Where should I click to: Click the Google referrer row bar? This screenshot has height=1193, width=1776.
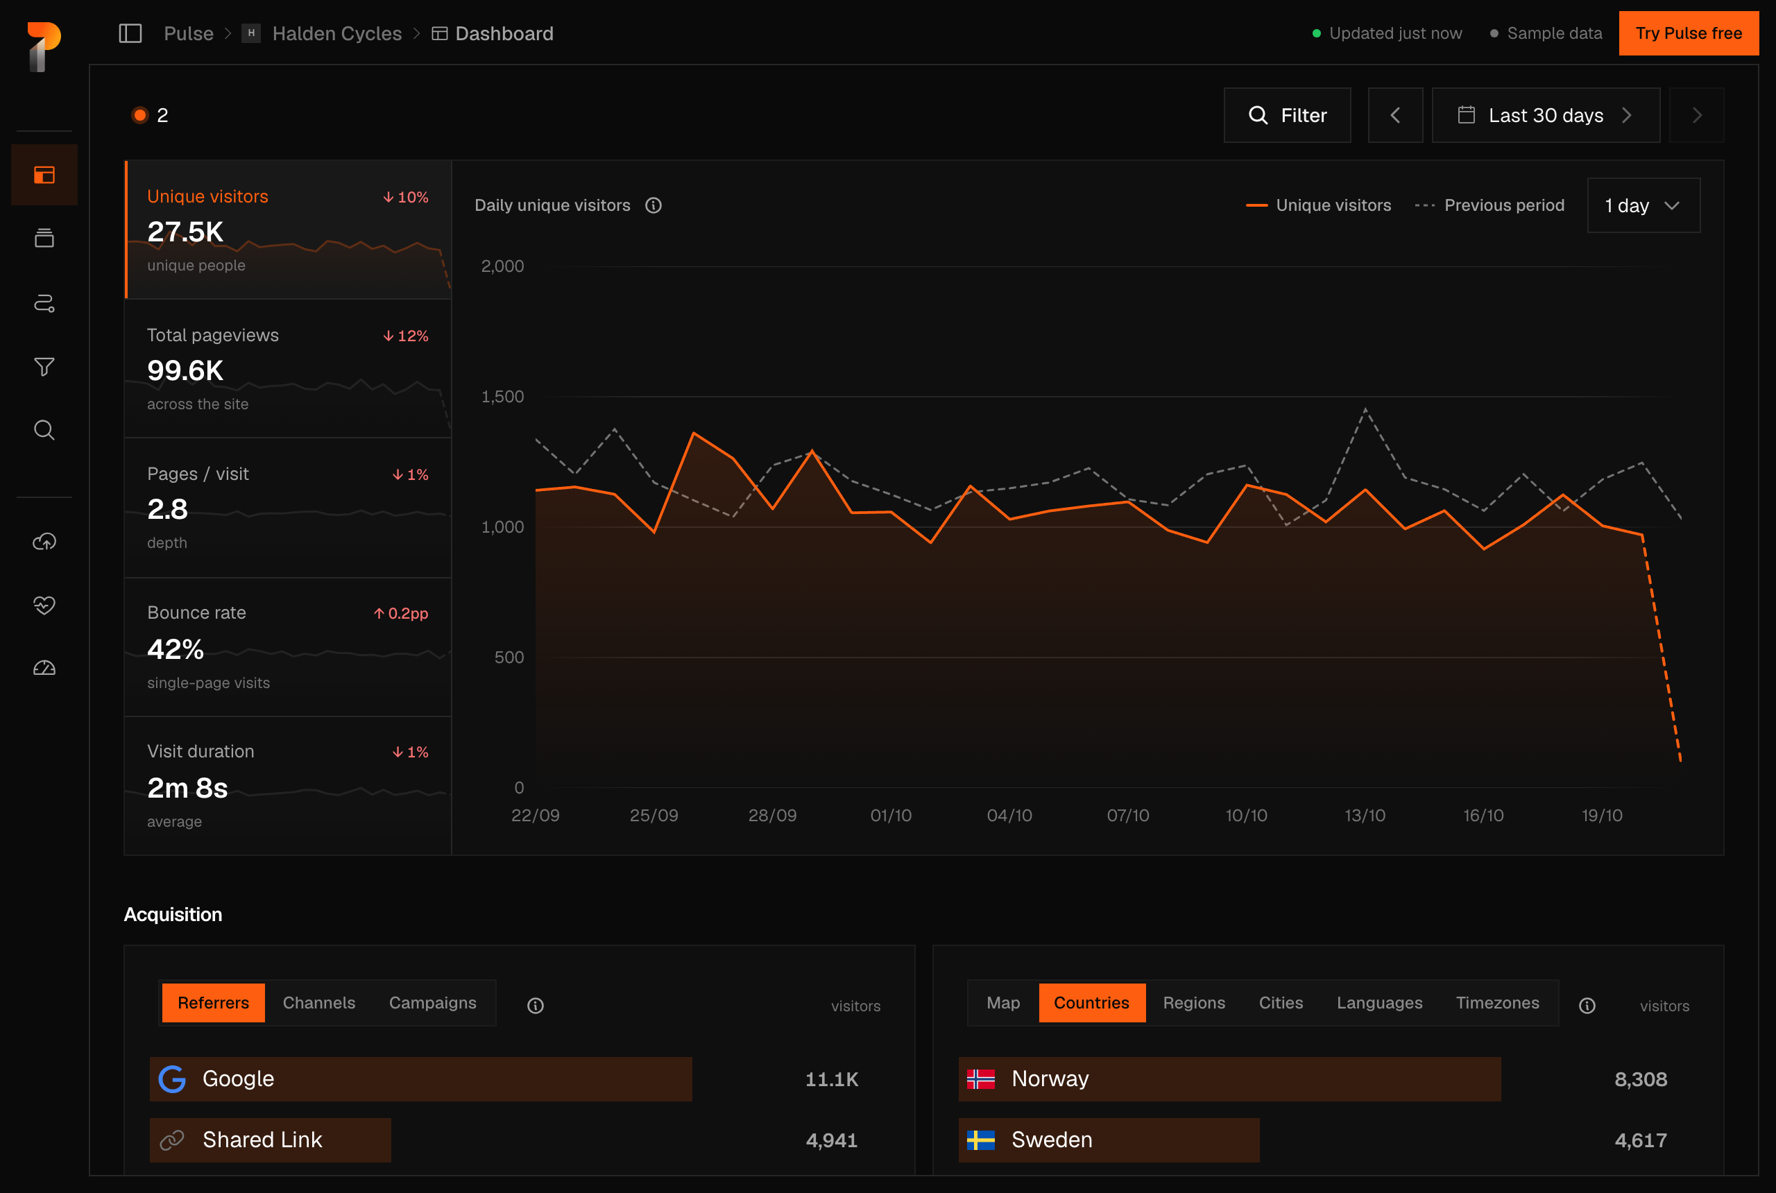coord(421,1079)
